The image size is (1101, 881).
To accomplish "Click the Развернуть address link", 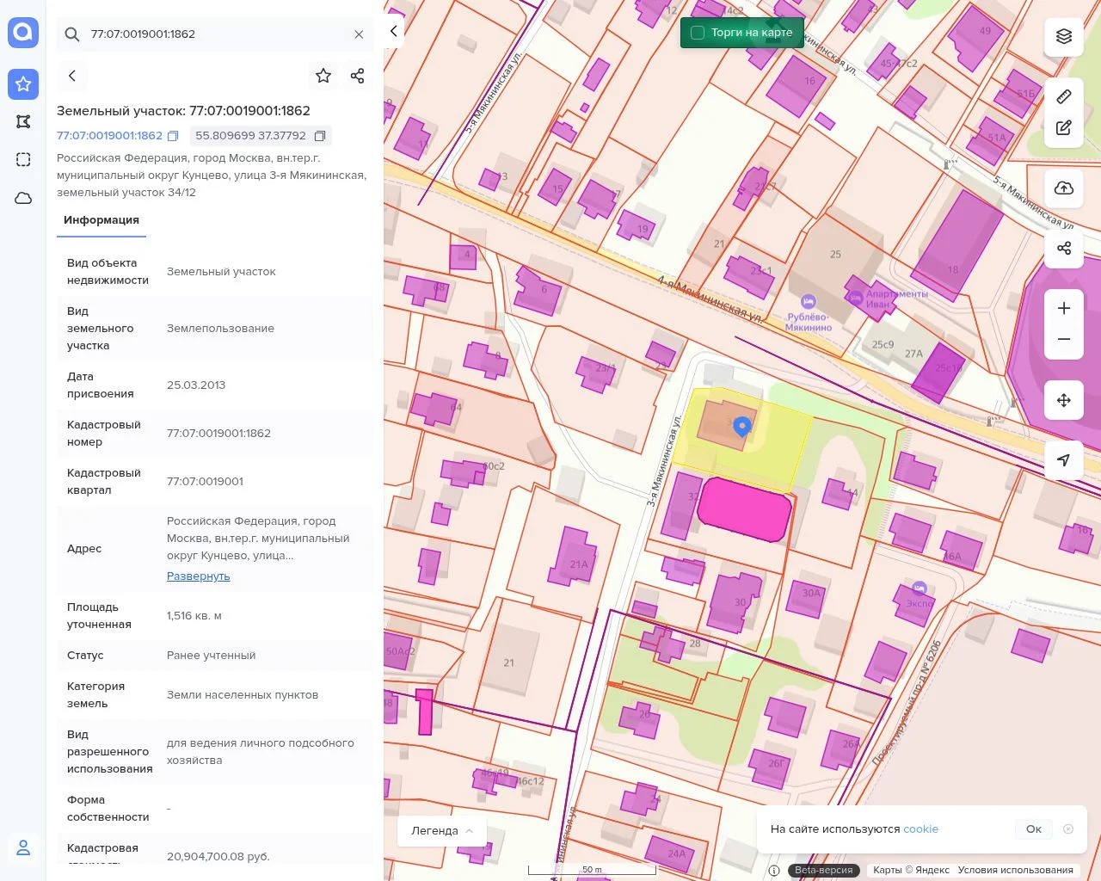I will (x=199, y=576).
